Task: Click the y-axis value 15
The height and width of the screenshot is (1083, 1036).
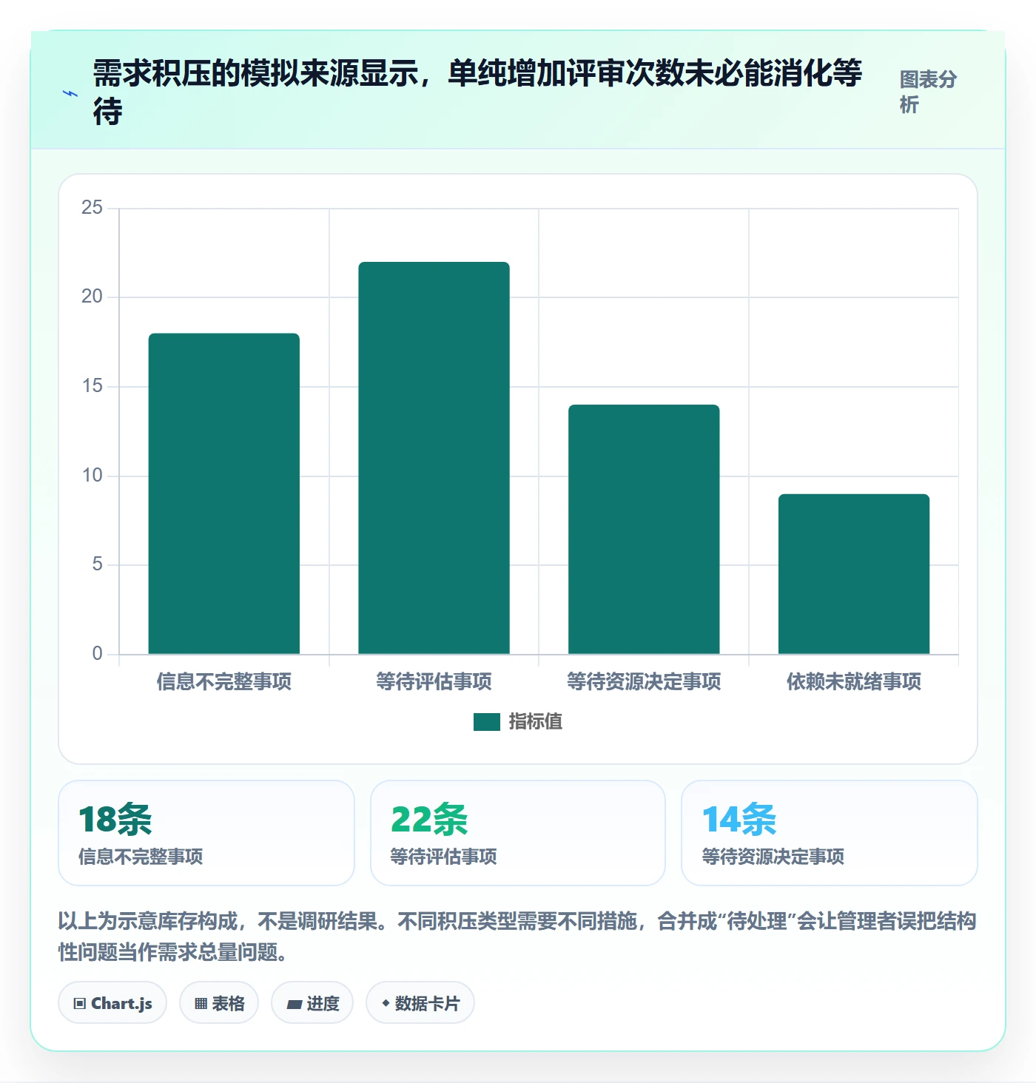Action: (92, 386)
